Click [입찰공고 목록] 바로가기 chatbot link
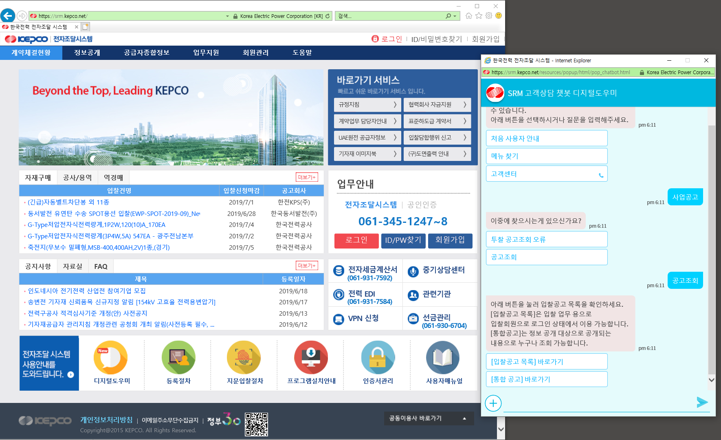 [547, 361]
